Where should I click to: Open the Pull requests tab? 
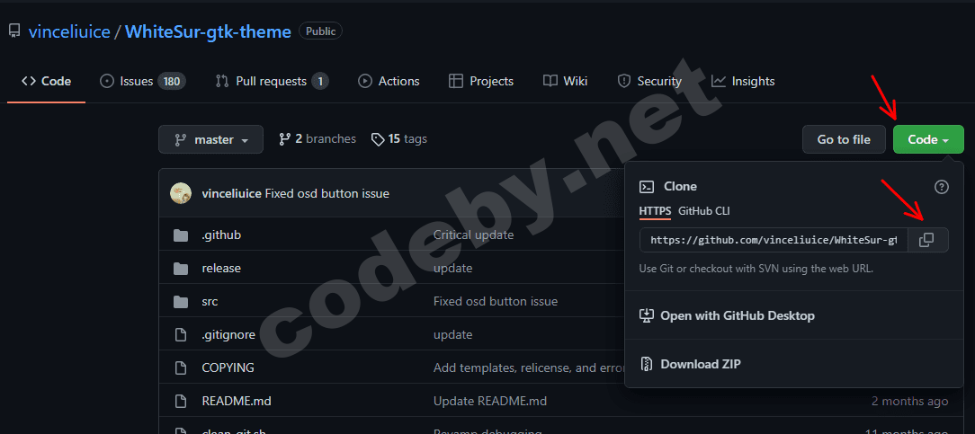point(272,82)
